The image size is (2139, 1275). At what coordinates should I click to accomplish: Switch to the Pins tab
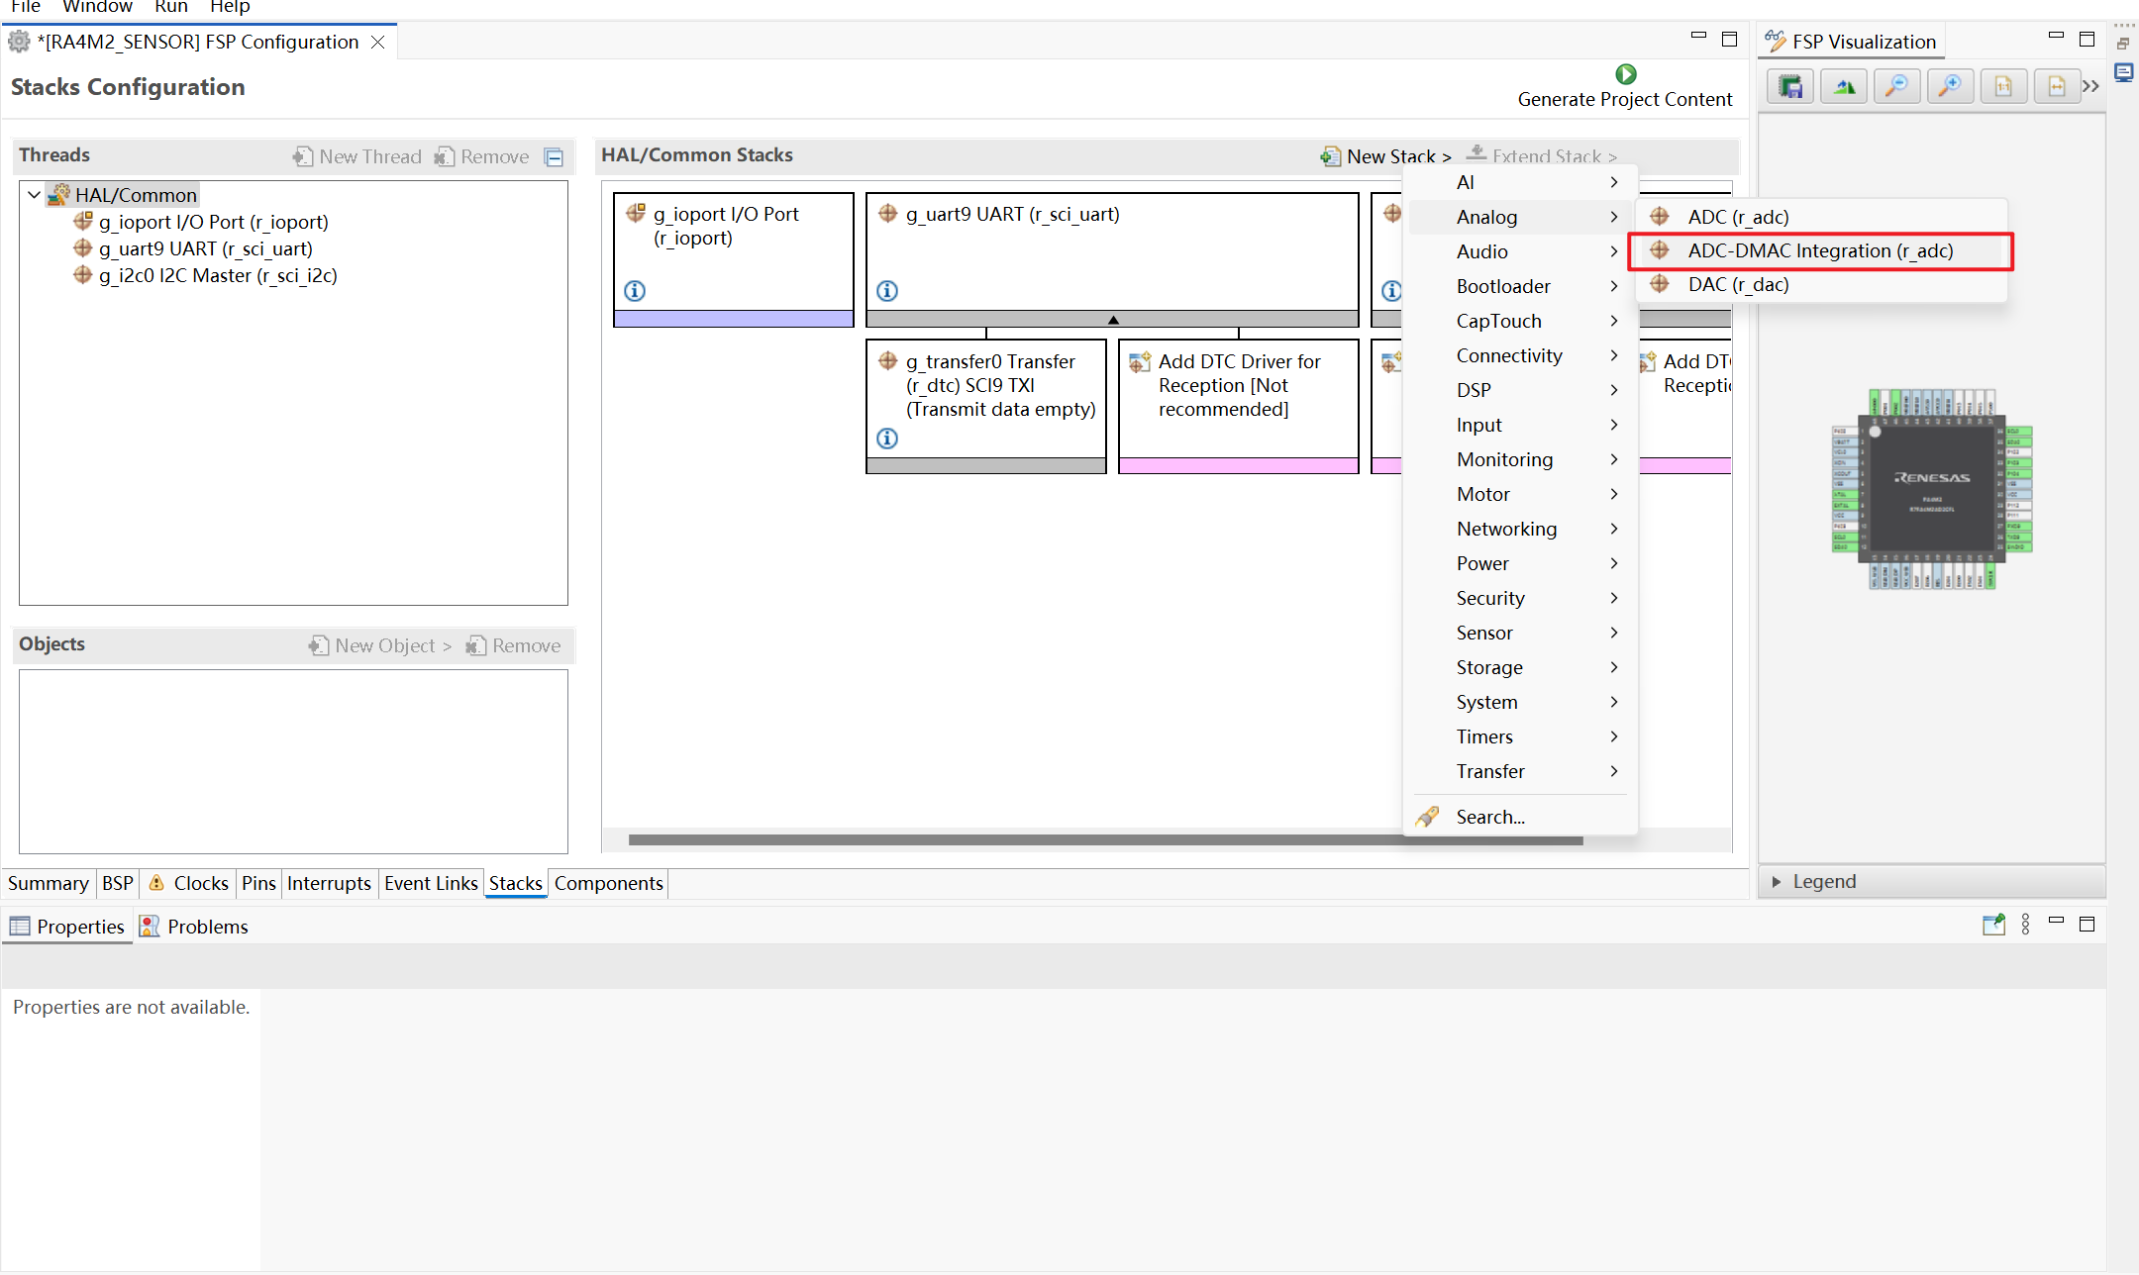[x=258, y=883]
